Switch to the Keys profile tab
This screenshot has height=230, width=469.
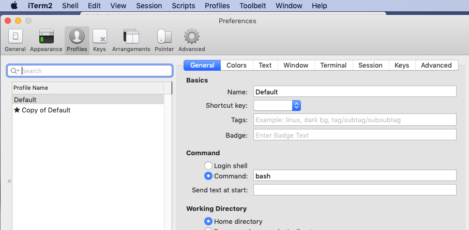[402, 65]
